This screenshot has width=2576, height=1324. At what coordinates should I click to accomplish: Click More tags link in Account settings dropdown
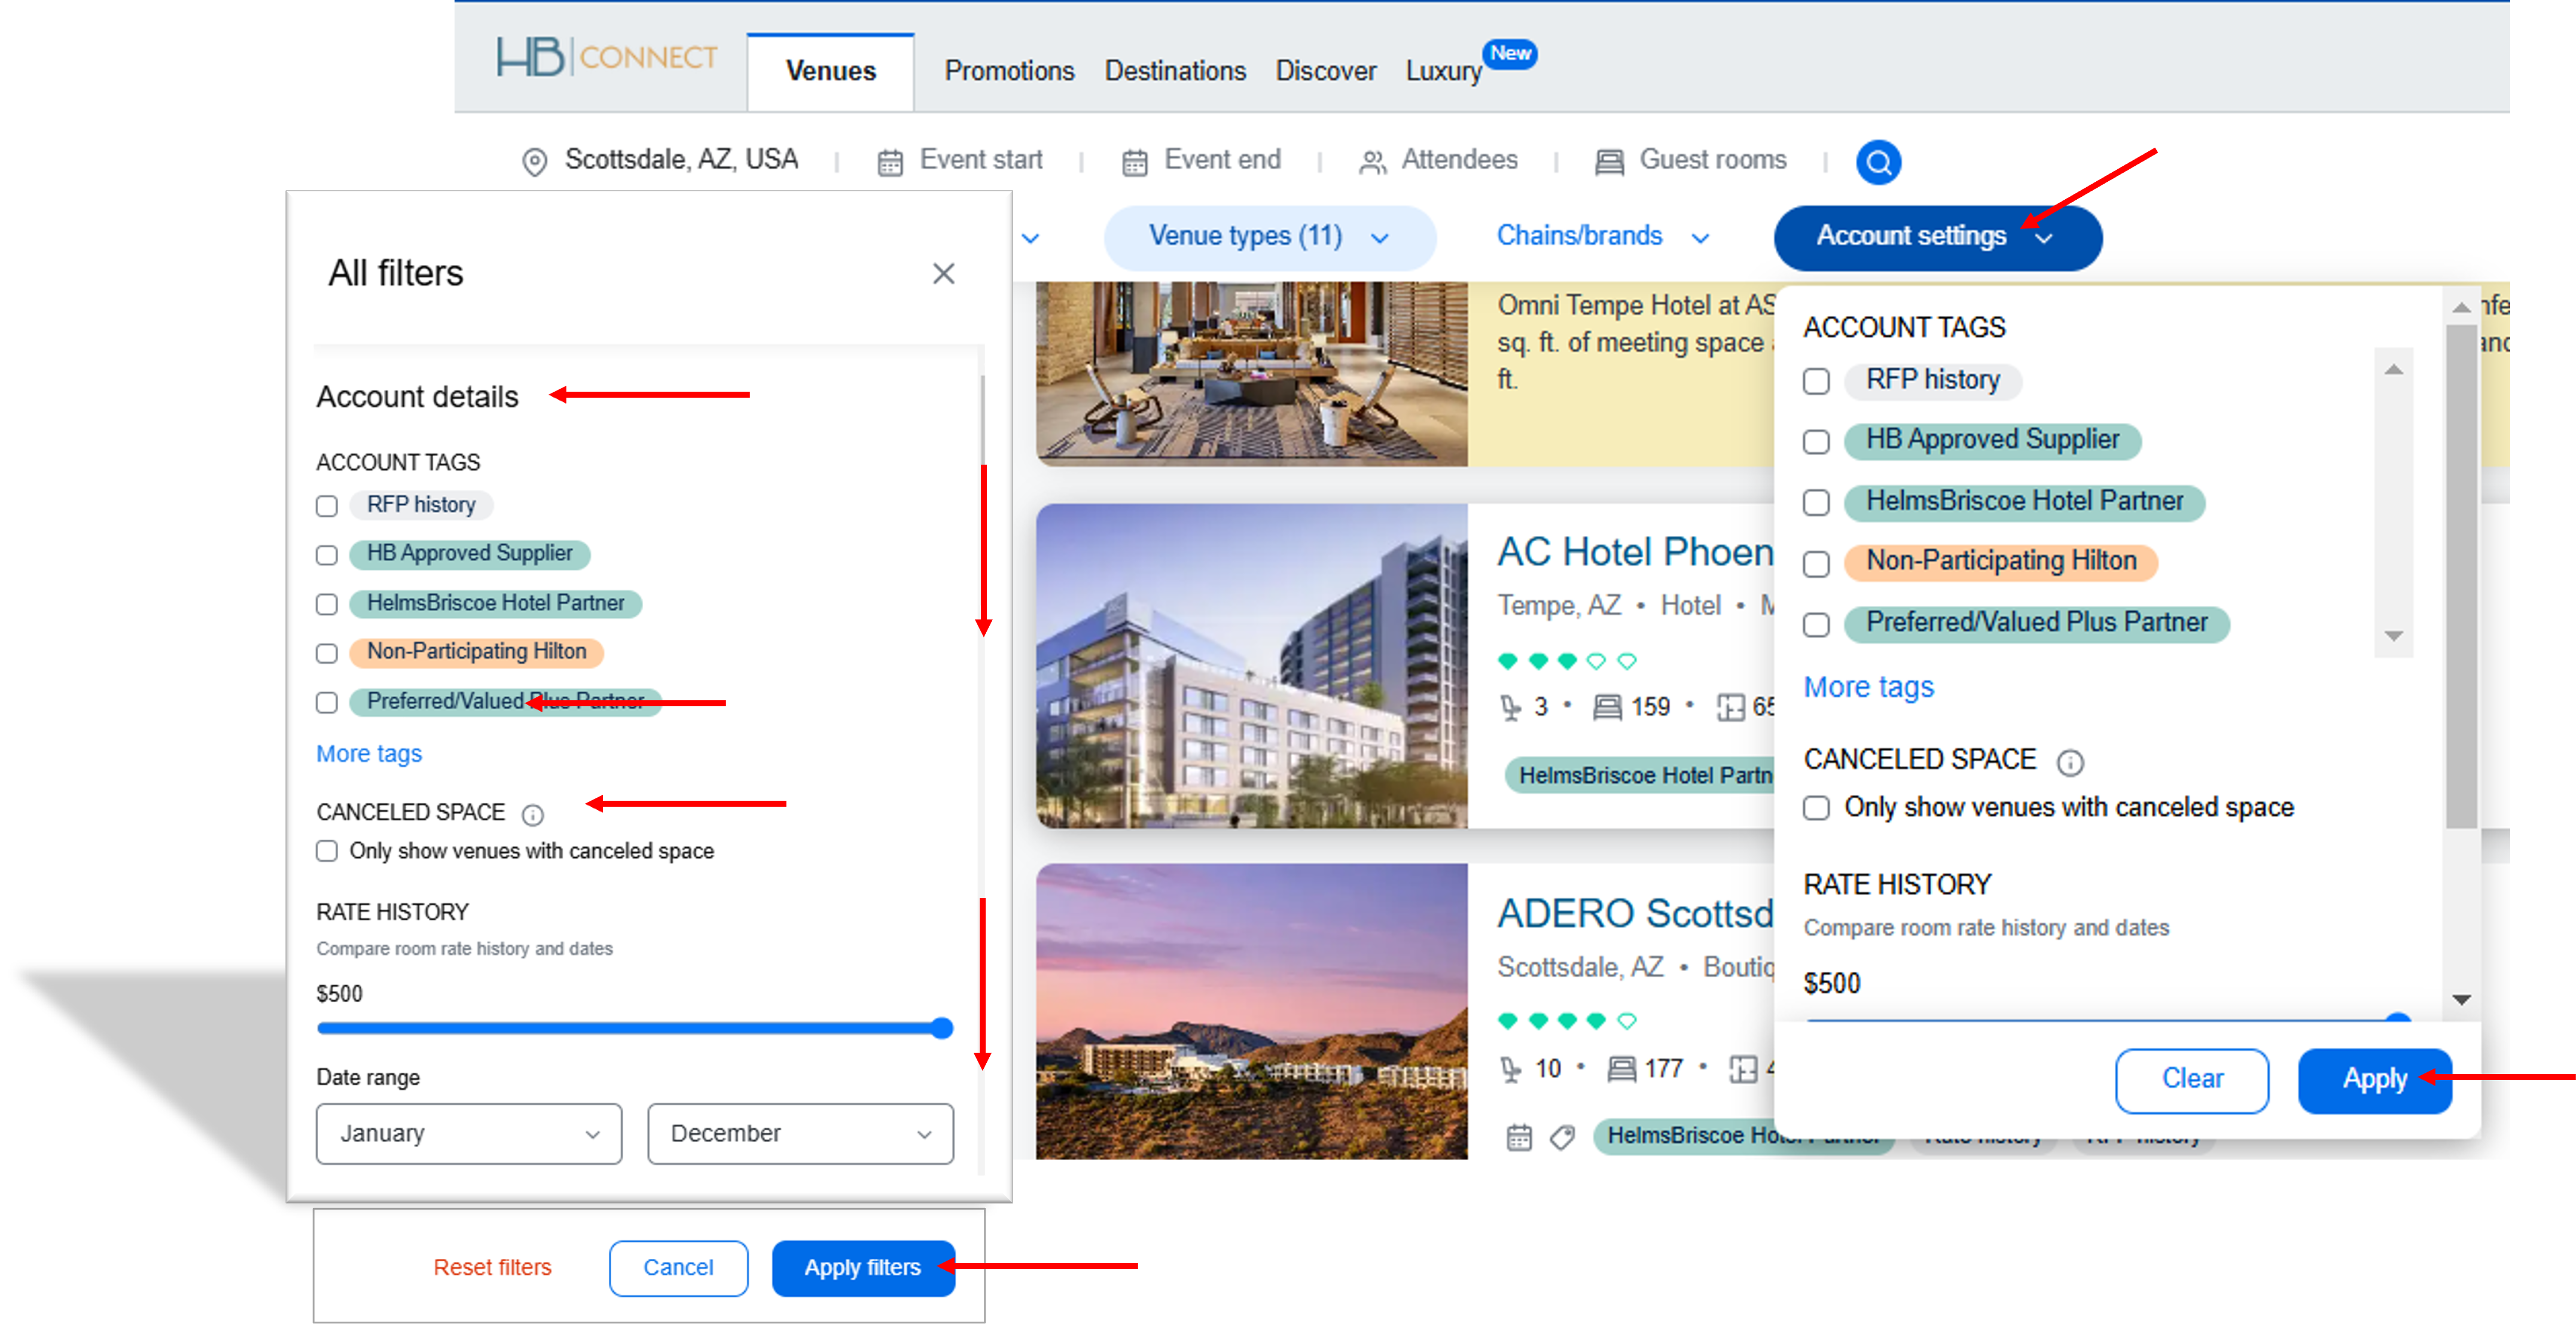(1868, 687)
